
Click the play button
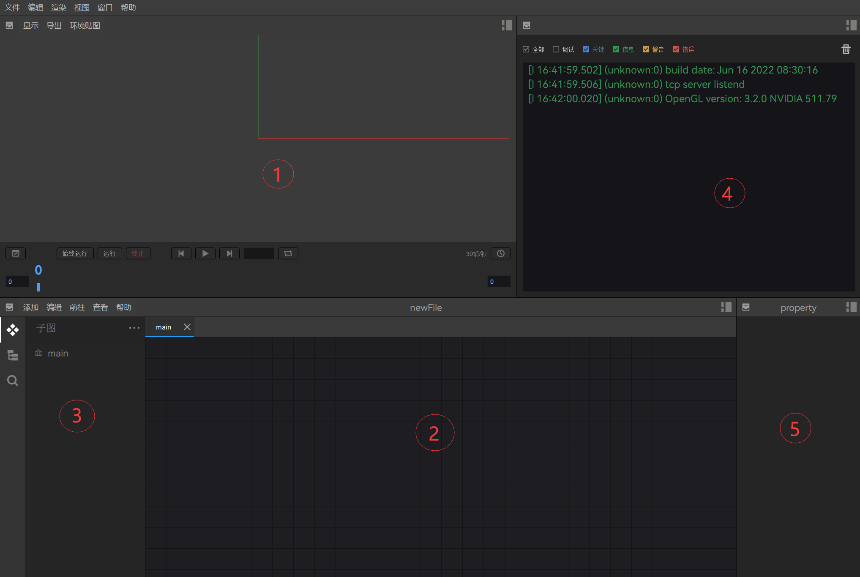pyautogui.click(x=205, y=253)
